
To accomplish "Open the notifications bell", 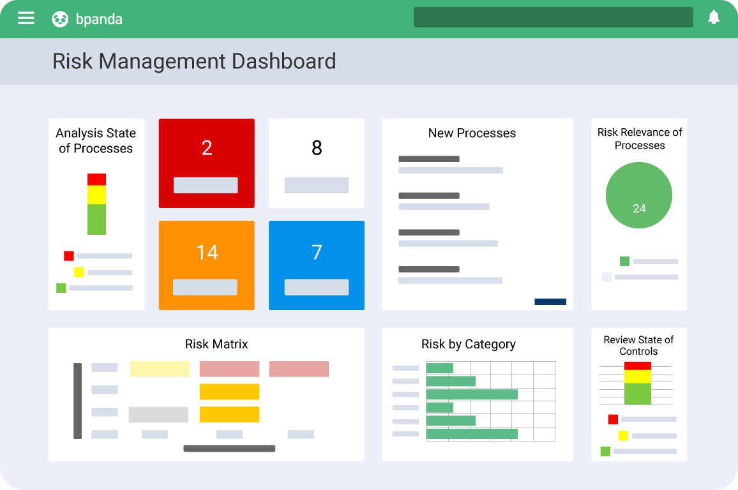I will point(714,17).
